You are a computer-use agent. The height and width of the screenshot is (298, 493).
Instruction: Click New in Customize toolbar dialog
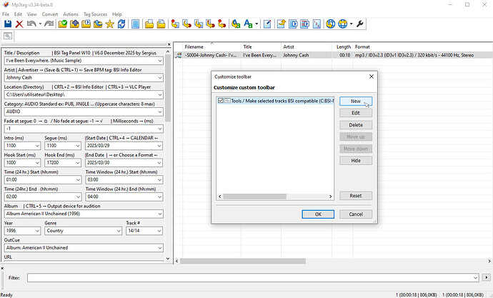(x=356, y=101)
